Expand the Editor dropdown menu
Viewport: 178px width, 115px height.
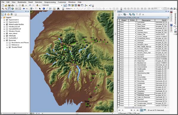click(69, 9)
